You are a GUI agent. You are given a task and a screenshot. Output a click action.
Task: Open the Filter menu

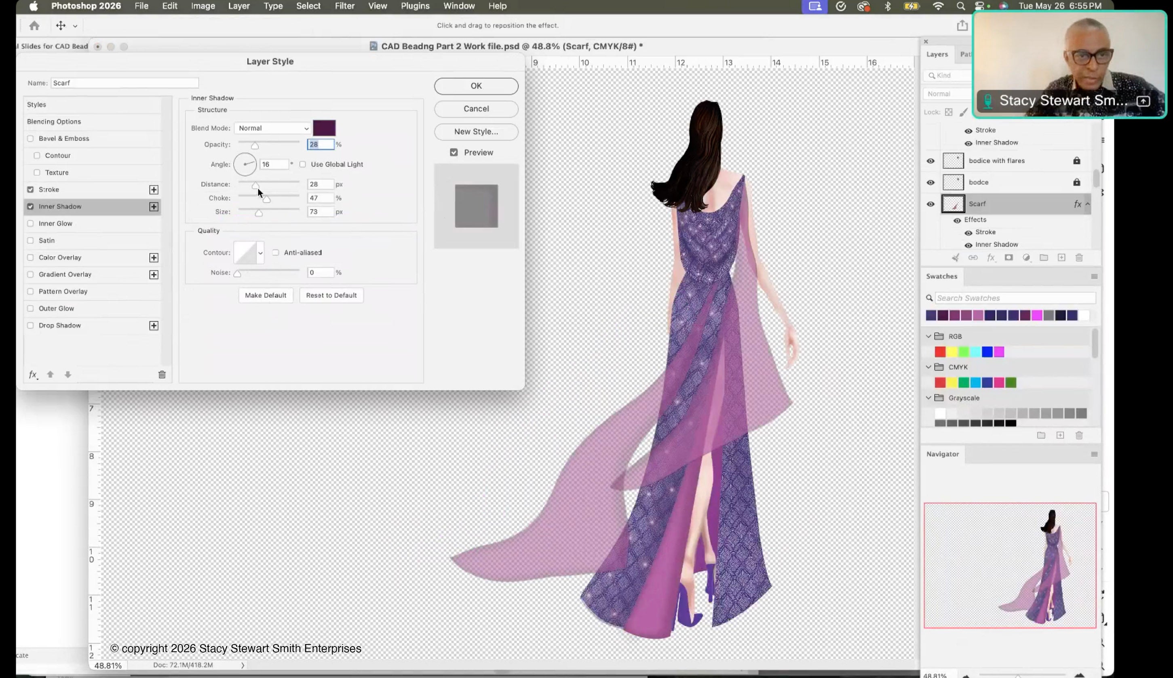click(344, 6)
